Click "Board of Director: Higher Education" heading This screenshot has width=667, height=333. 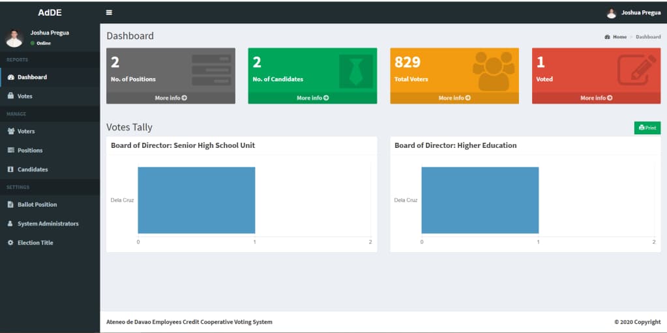click(456, 145)
